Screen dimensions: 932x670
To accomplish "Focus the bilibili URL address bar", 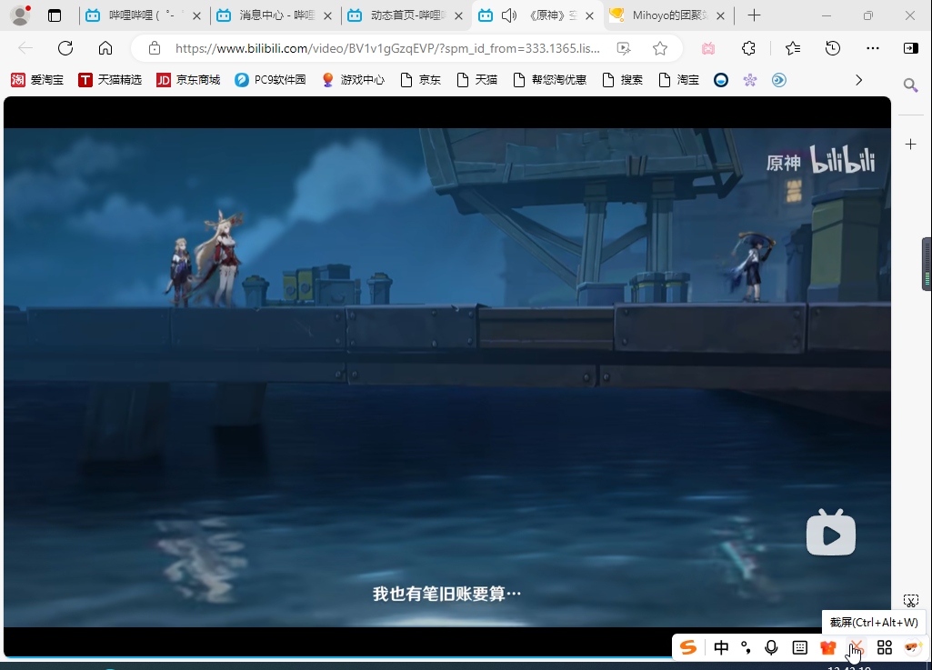I will click(x=387, y=48).
